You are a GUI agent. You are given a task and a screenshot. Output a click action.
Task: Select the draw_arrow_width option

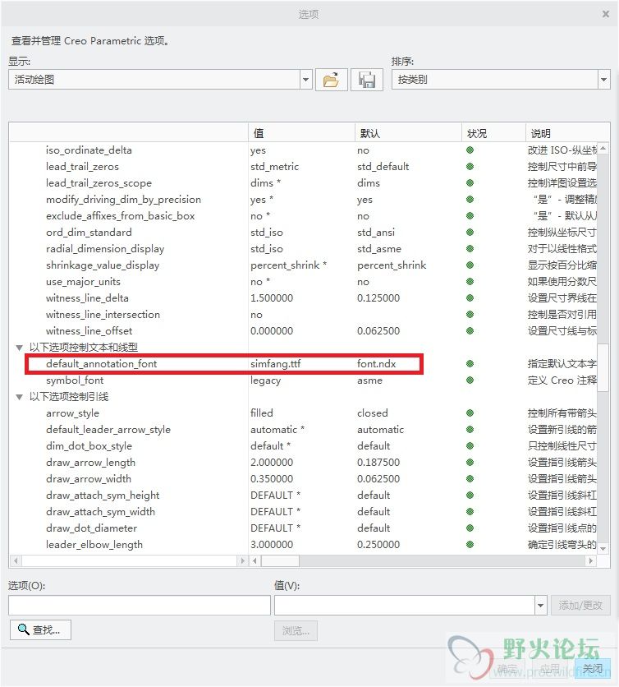point(89,479)
